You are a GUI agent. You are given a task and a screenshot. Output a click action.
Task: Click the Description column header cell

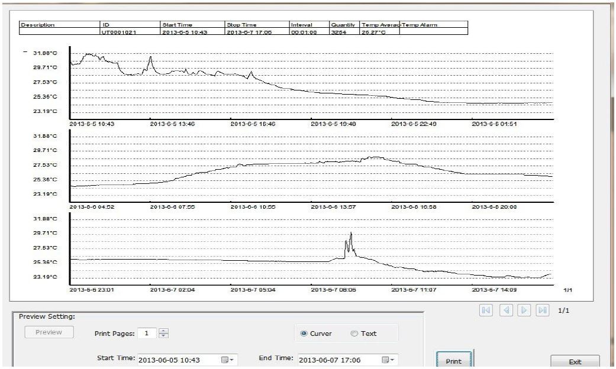(59, 25)
